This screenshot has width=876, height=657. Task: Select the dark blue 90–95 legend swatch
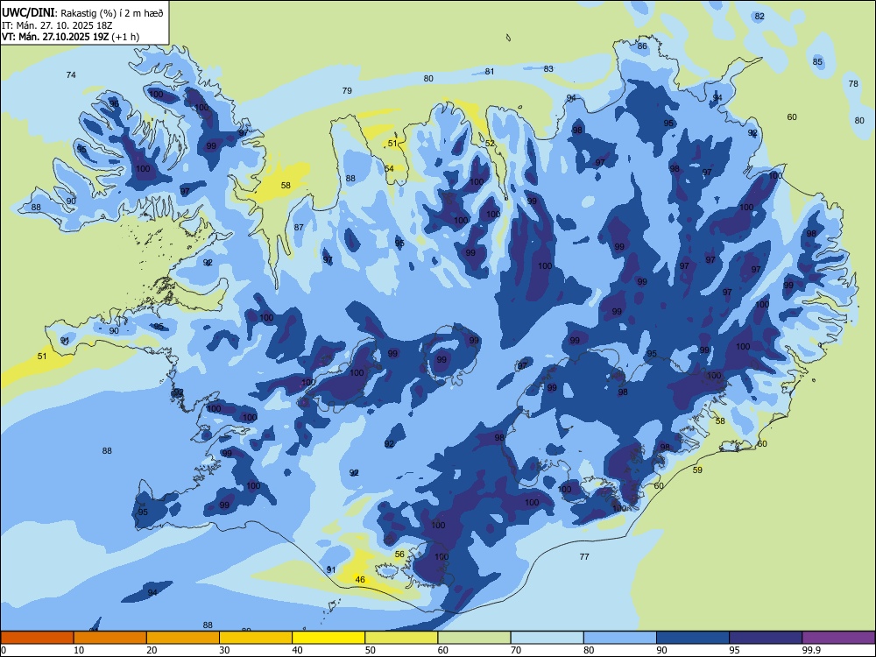tap(693, 638)
